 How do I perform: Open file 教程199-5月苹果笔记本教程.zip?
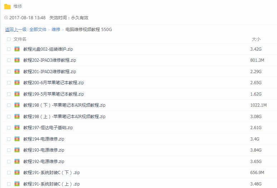click(54, 94)
